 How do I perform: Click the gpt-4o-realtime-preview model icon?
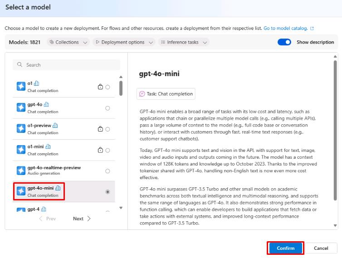pos(21,170)
